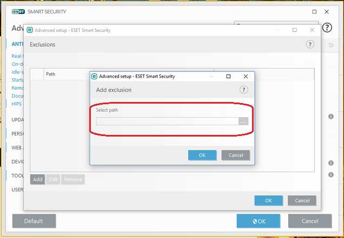Open the main Advanced setup help icon
This screenshot has width=344, height=238.
click(x=327, y=28)
